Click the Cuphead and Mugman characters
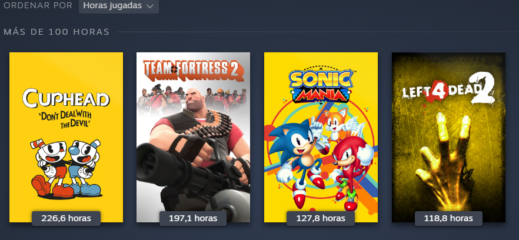 pos(66,168)
